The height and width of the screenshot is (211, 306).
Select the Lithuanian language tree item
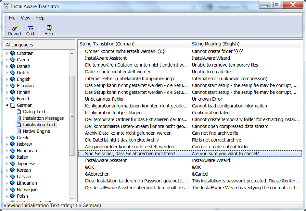(27, 183)
